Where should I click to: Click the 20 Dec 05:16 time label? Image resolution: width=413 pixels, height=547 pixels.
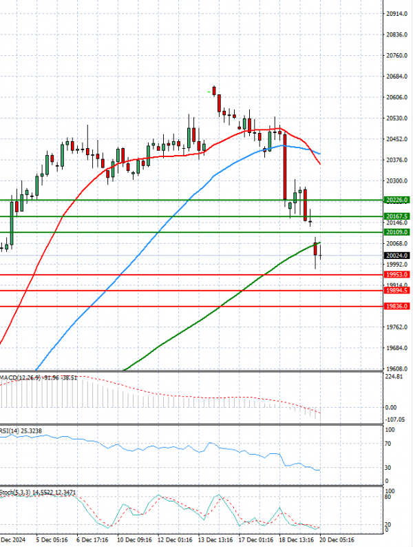pos(337,539)
